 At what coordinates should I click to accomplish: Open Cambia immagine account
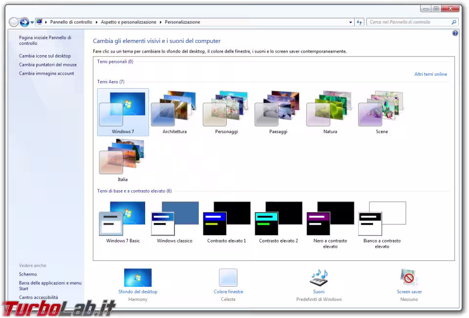(46, 73)
